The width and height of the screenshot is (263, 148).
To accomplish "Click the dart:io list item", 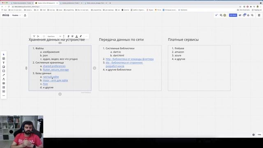I will coord(117,52).
